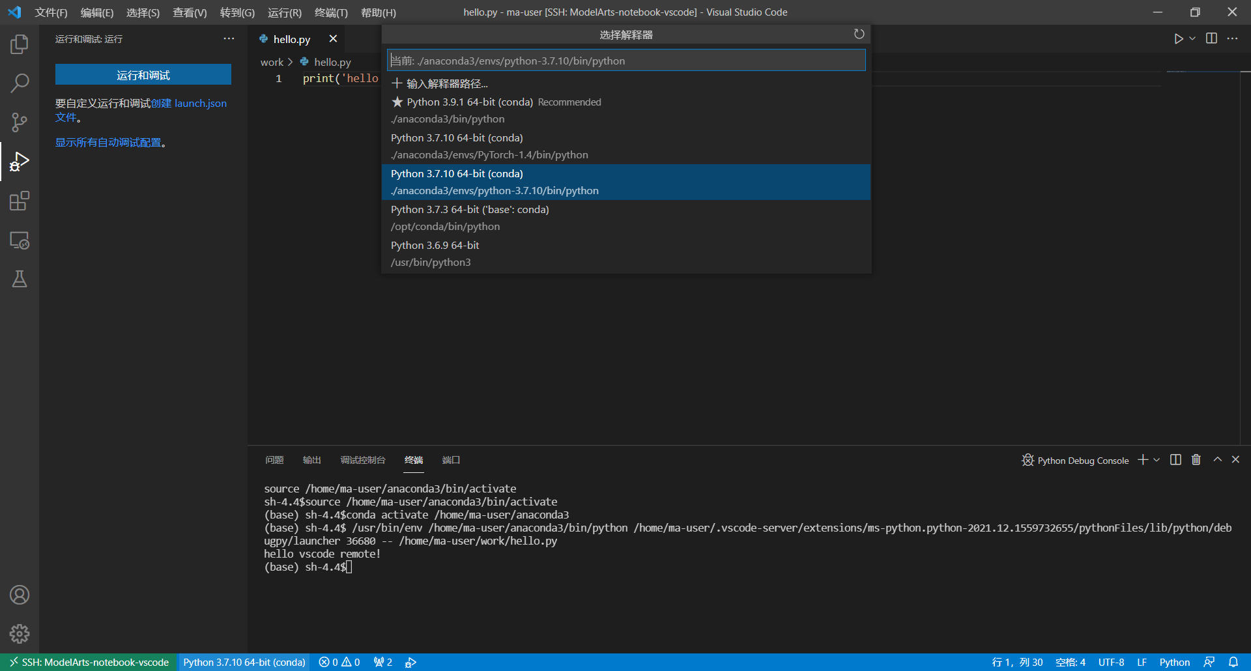Open the 文件(F) menu
The width and height of the screenshot is (1251, 671).
tap(51, 12)
